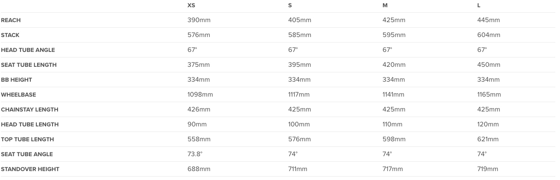Click the TOP TUBE LENGTH row label
The width and height of the screenshot is (560, 180).
27,140
